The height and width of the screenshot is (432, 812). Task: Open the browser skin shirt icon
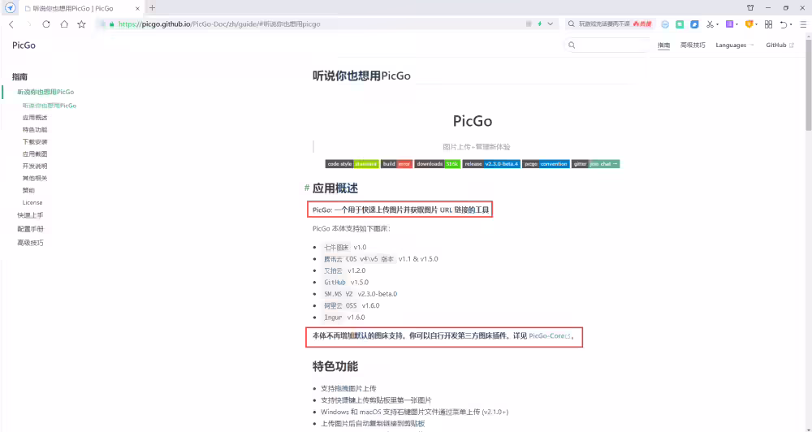750,8
